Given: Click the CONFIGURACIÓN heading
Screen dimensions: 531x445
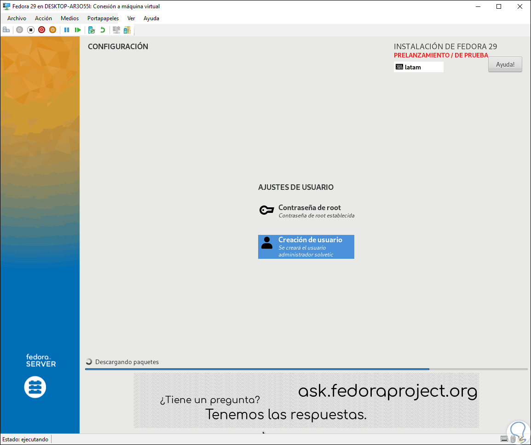Looking at the screenshot, I should click(x=118, y=46).
